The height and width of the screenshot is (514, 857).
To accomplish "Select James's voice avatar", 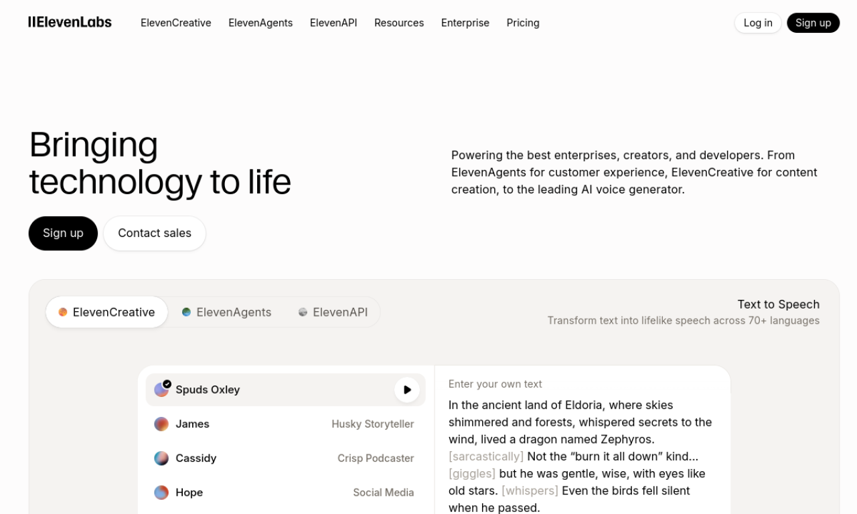I will pos(161,424).
